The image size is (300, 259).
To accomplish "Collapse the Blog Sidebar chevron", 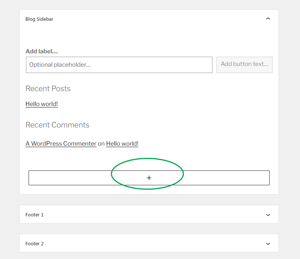I will pyautogui.click(x=268, y=19).
